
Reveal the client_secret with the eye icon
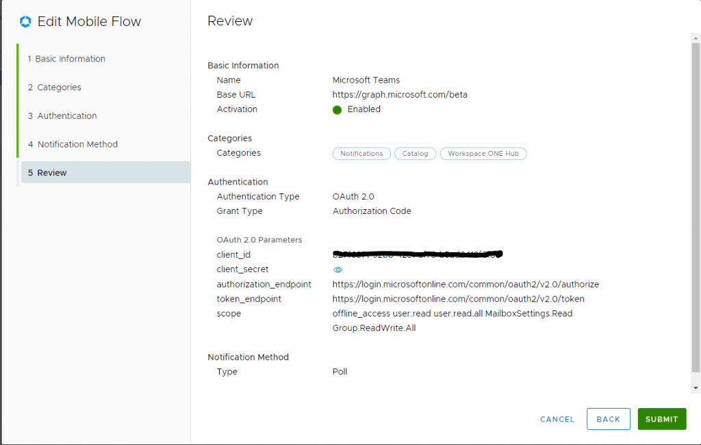[338, 269]
